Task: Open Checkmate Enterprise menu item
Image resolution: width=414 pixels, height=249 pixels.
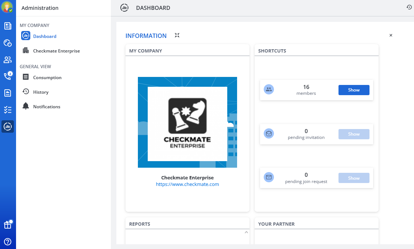Action: pos(56,51)
